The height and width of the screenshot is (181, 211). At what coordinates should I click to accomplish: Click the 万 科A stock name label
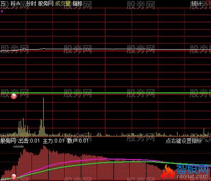10,3
